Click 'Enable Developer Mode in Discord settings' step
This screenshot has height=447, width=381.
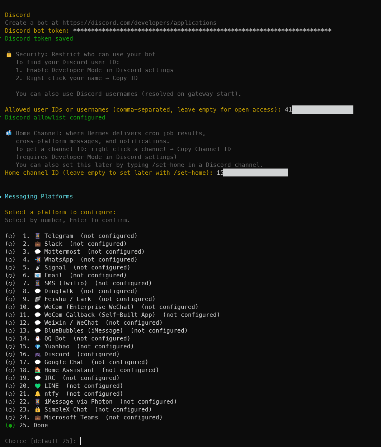pos(94,70)
